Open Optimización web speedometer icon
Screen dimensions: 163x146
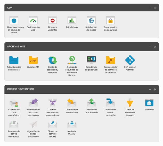point(33,20)
